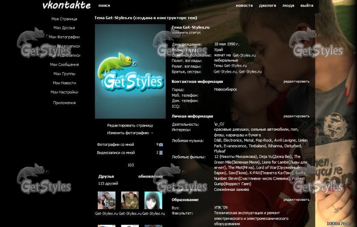Image resolution: width=357 pixels, height=227 pixels.
Task: Click редактировать for Образование
Action: tap(296, 200)
